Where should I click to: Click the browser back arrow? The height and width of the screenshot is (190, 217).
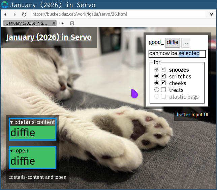tap(6, 15)
